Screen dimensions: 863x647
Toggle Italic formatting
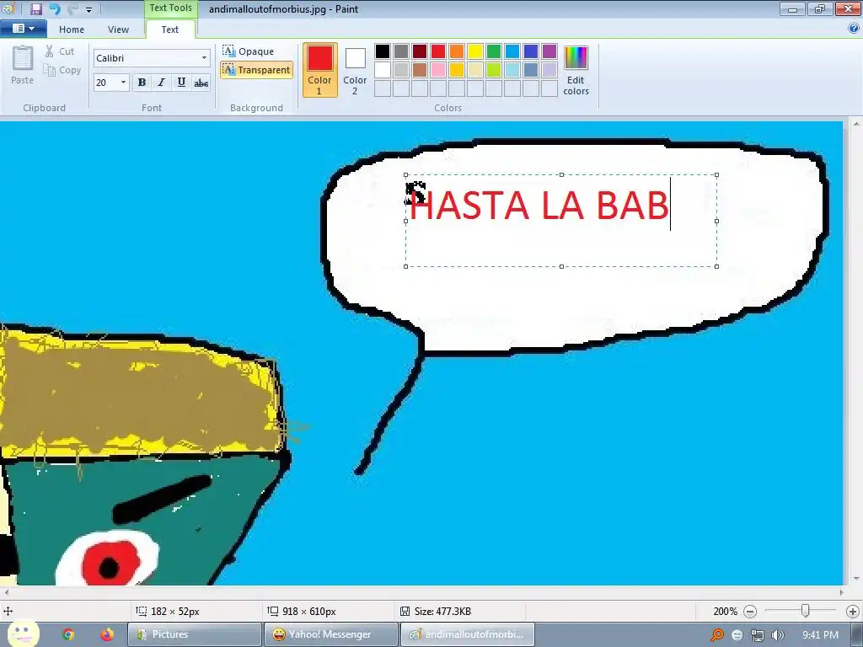coord(161,83)
